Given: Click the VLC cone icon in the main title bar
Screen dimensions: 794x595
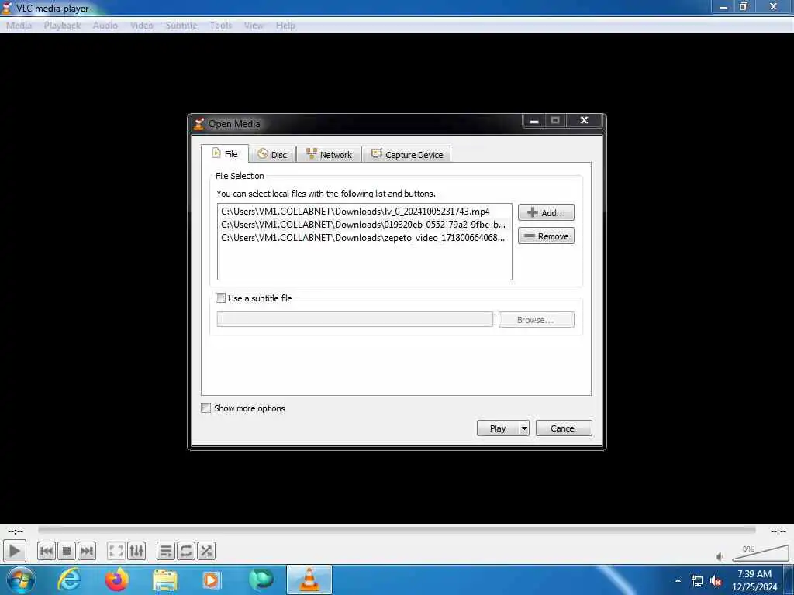Looking at the screenshot, I should tap(6, 8).
